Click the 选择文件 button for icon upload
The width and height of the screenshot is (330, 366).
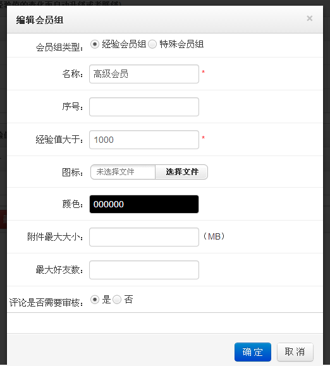point(181,172)
